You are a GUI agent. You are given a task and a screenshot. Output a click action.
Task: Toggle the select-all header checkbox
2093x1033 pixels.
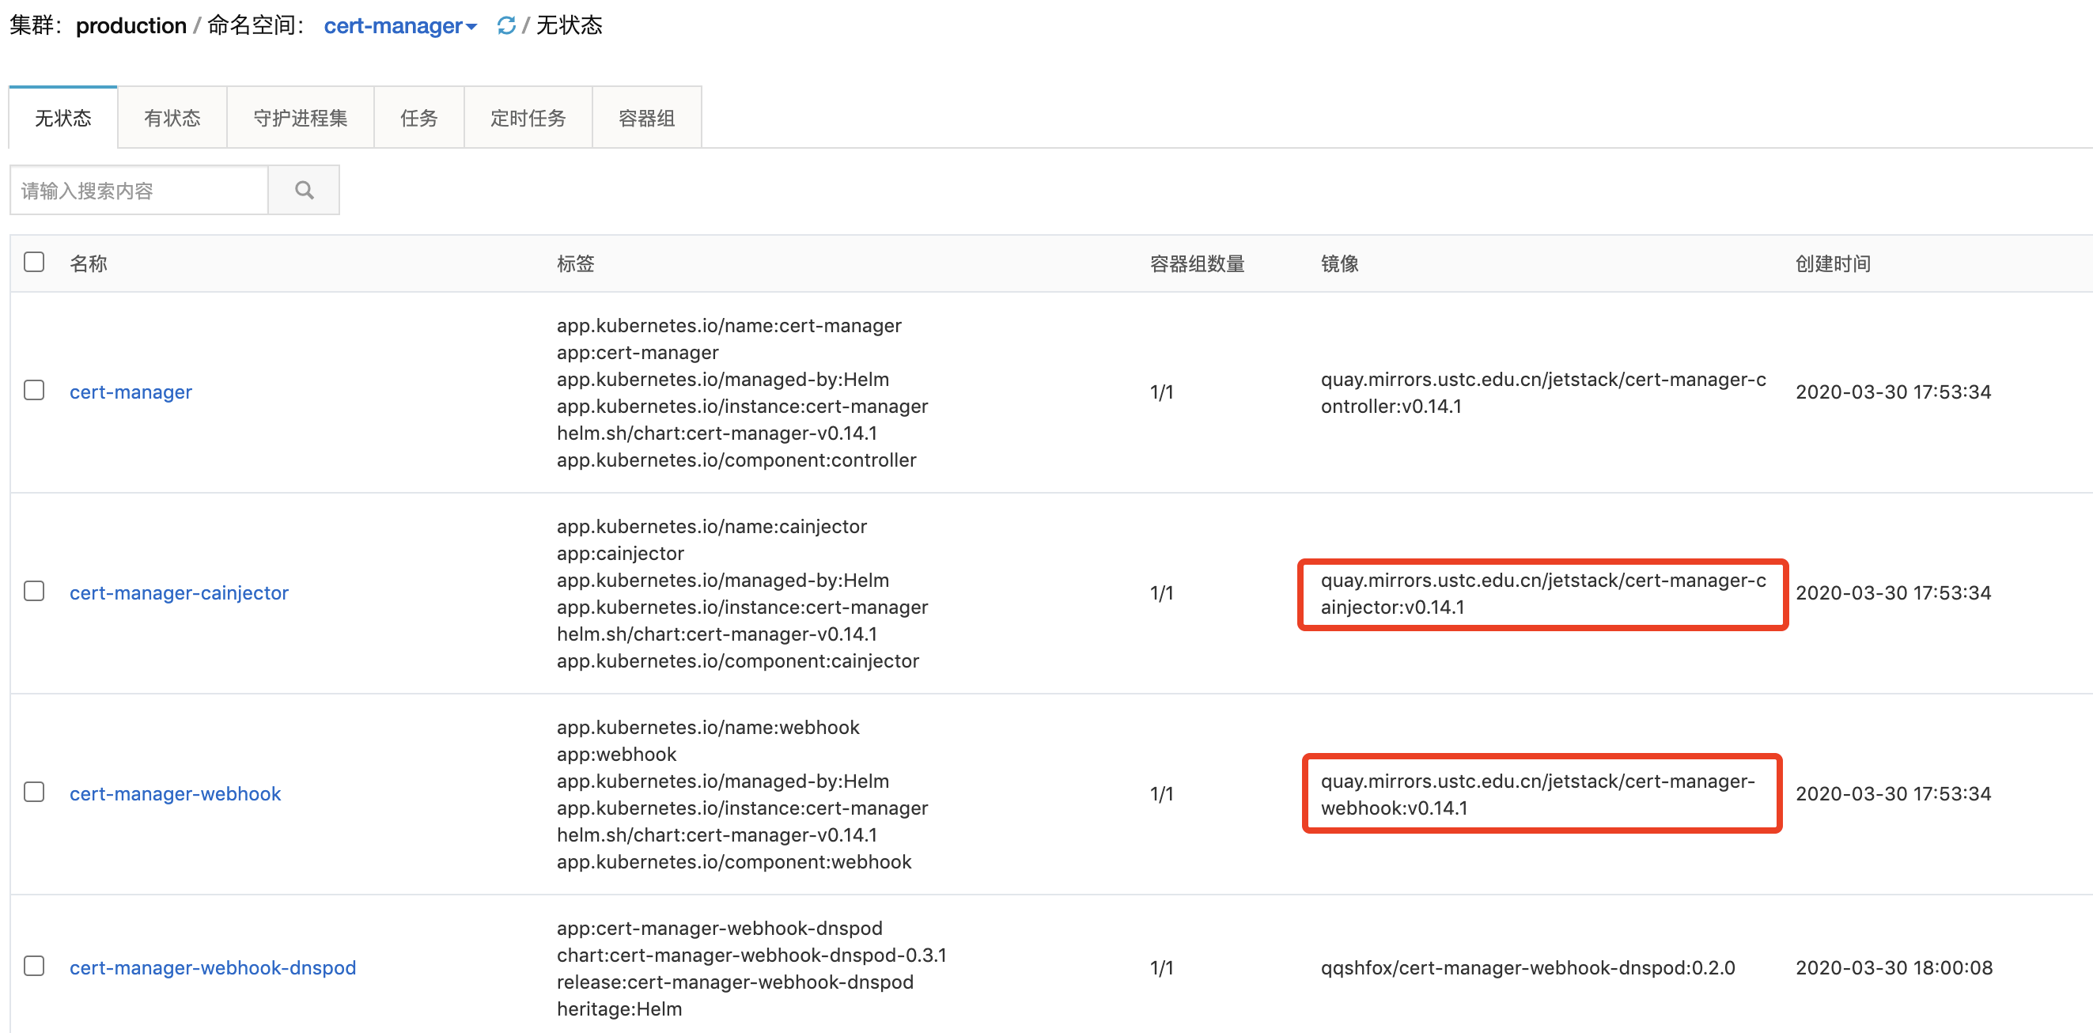(34, 262)
